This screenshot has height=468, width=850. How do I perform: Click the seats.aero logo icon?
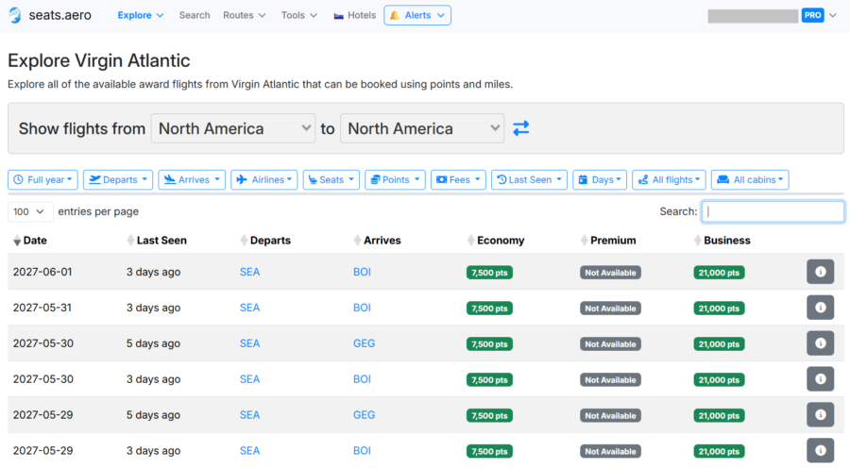pyautogui.click(x=15, y=15)
